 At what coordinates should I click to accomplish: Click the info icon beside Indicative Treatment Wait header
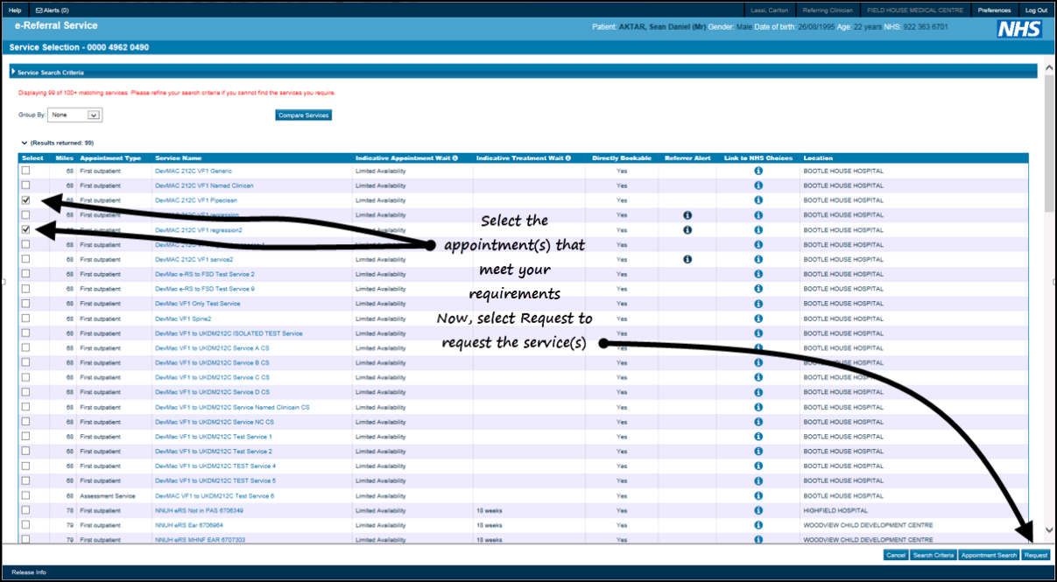568,158
